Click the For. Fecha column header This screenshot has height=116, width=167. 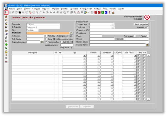[129, 53]
